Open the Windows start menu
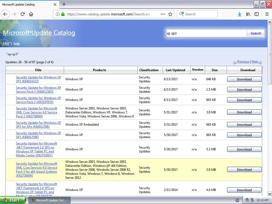 [x=12, y=200]
